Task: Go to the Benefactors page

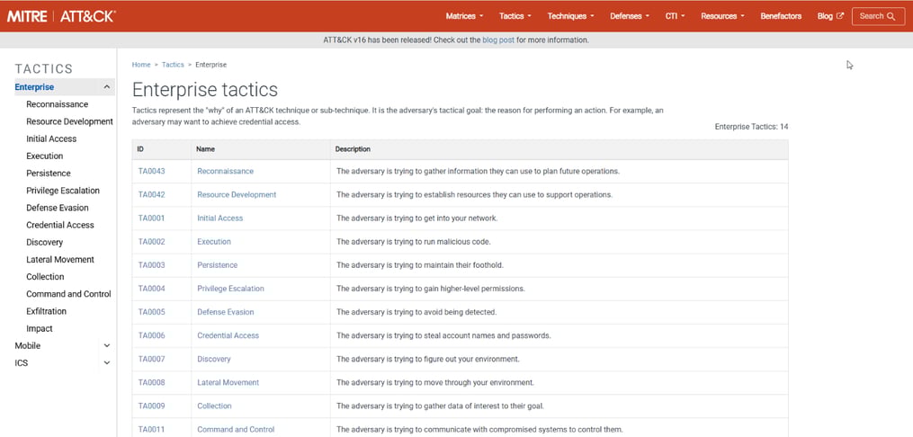Action: (781, 16)
